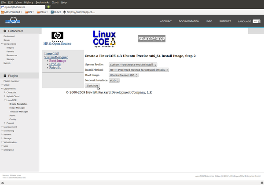Open the Network Interface dropdown

pyautogui.click(x=114, y=80)
